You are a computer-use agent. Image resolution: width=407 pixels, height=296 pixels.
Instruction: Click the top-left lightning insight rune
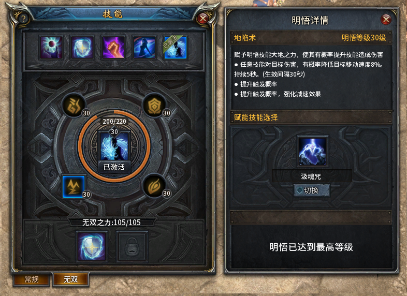tap(74, 106)
